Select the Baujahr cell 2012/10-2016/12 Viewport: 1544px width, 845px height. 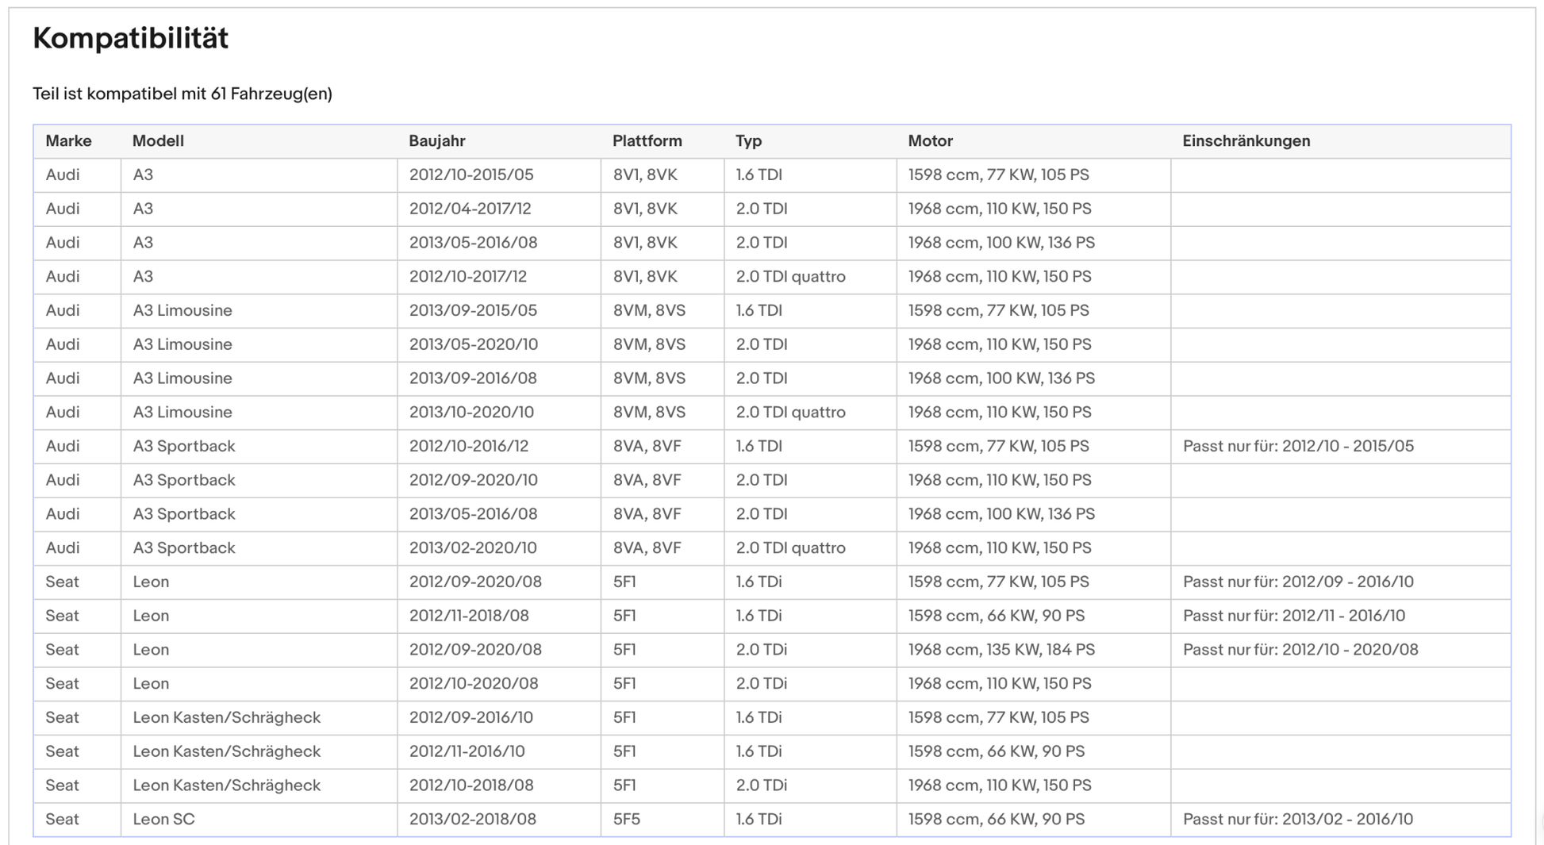468,446
